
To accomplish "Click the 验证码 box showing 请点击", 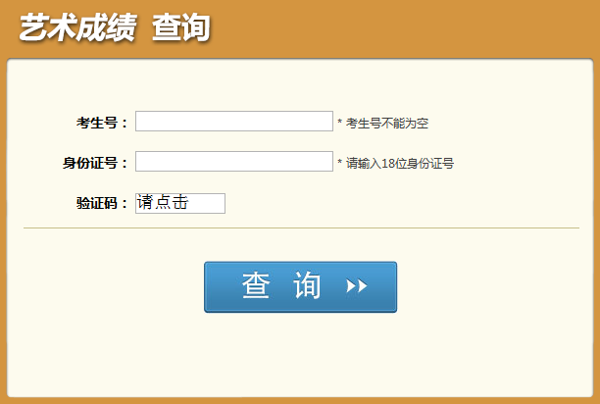I will click(x=180, y=203).
